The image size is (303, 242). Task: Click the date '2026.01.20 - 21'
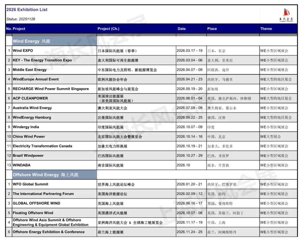(190, 184)
